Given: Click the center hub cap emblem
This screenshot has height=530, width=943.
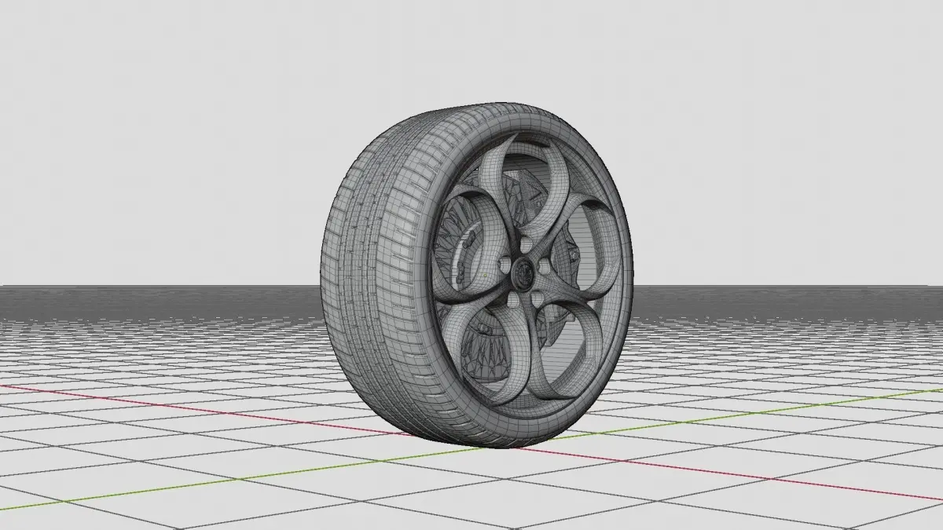Looking at the screenshot, I should pos(523,274).
